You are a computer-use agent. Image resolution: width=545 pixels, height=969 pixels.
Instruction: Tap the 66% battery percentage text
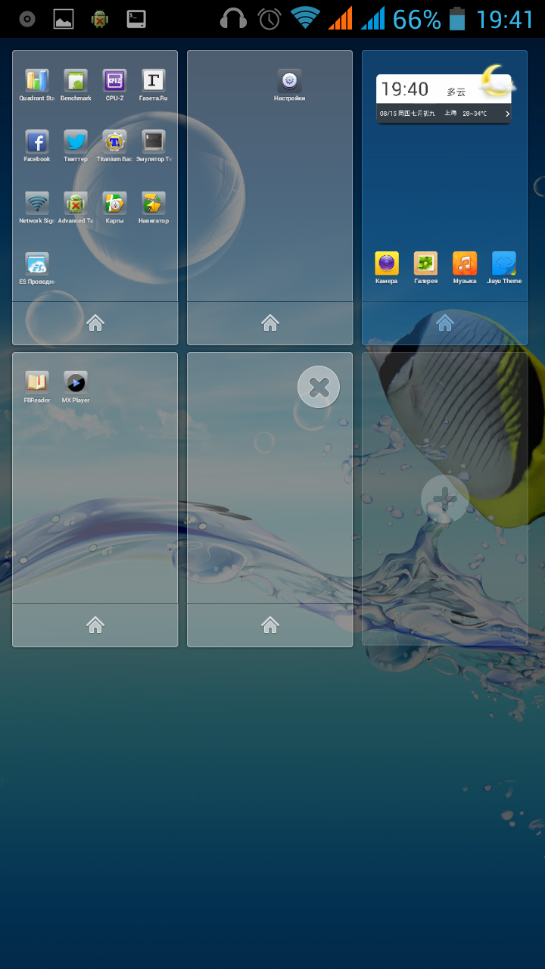416,19
